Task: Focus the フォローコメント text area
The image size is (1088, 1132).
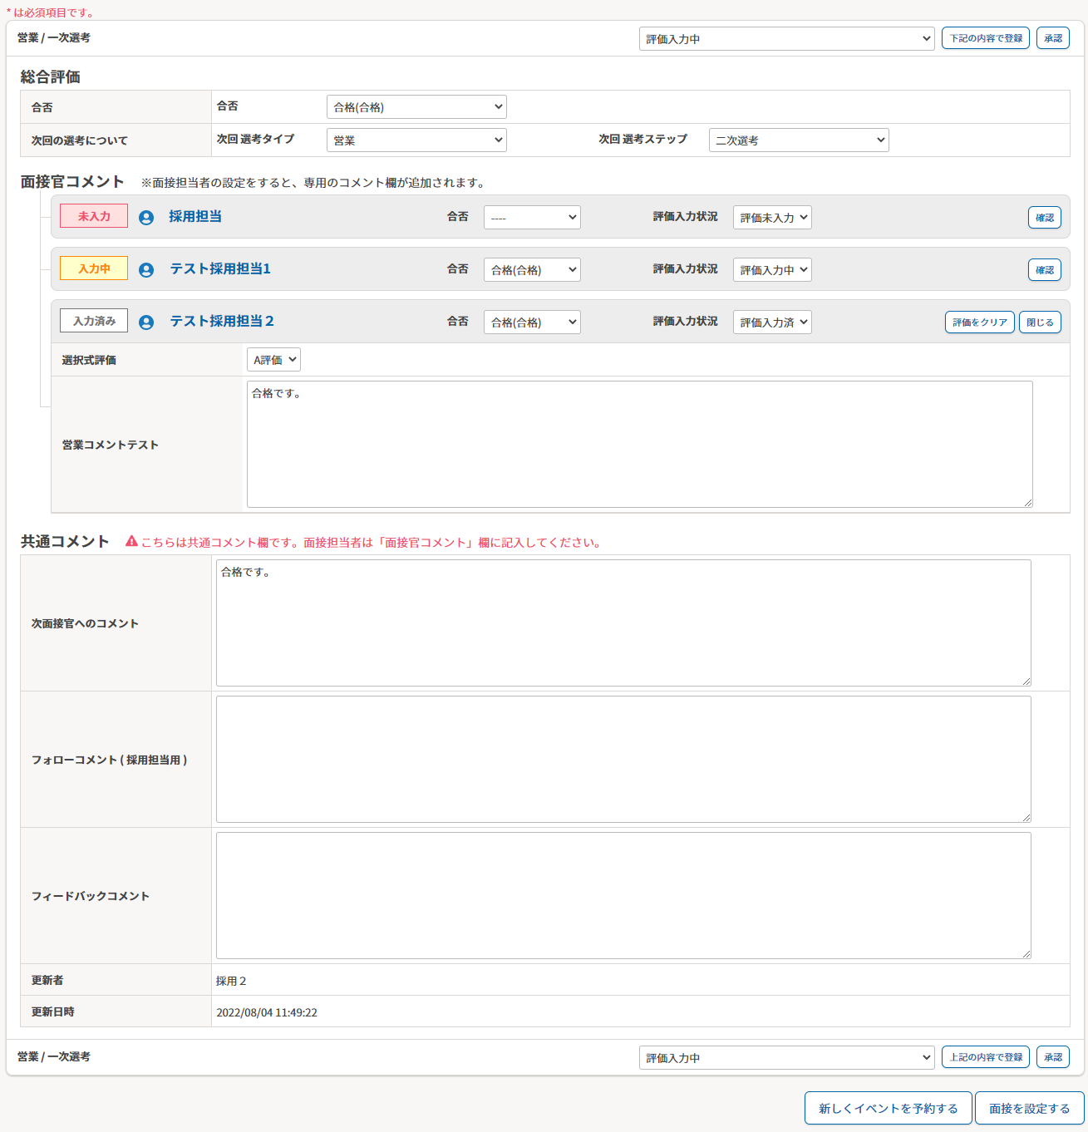Action: click(623, 760)
